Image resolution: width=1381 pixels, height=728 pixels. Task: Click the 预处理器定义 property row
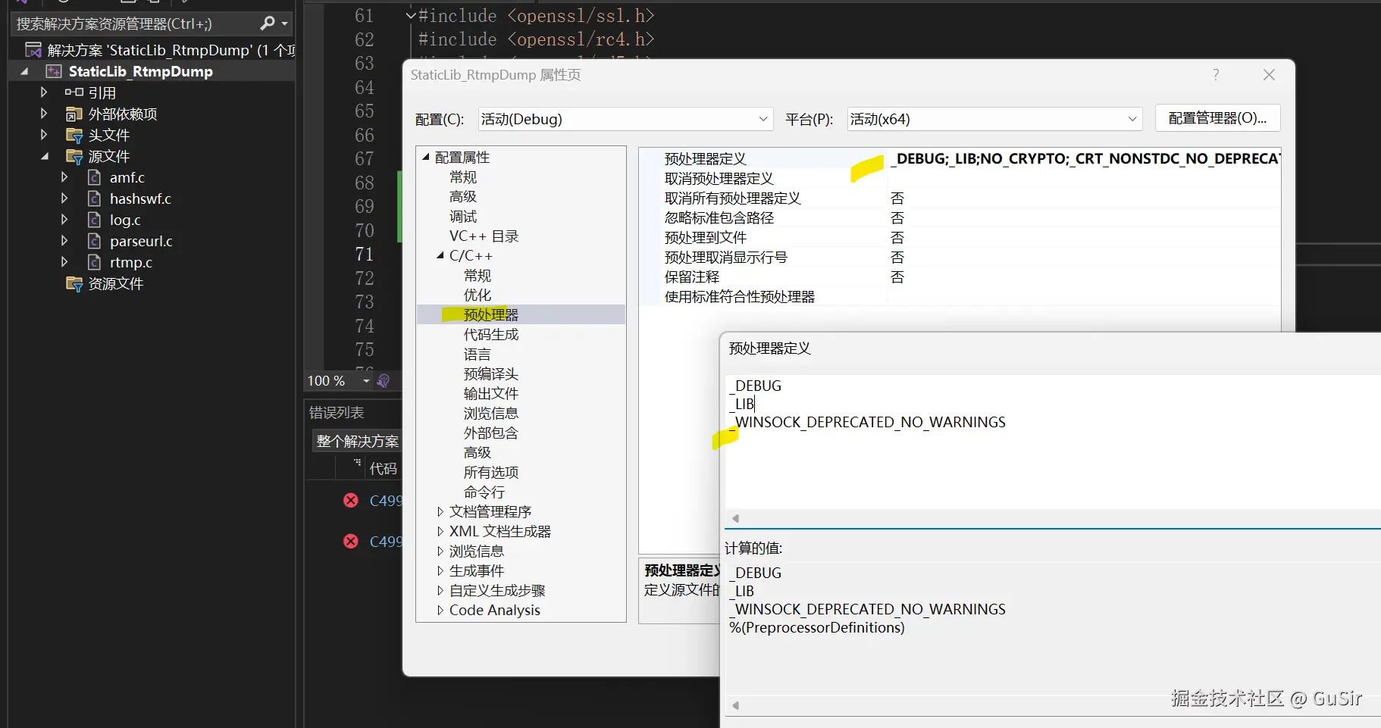pos(960,158)
